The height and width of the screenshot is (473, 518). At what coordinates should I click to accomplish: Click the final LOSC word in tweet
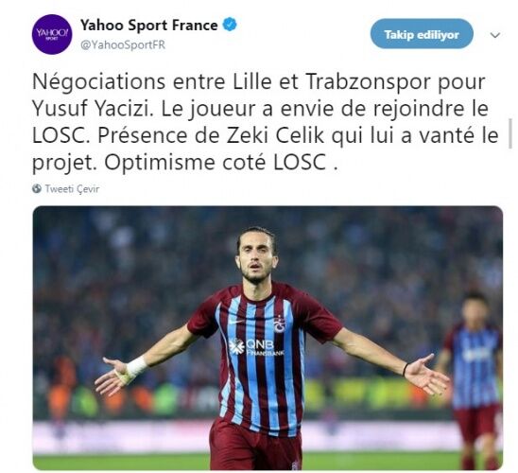[300, 163]
